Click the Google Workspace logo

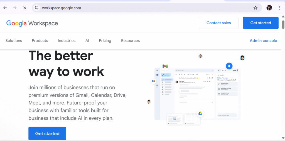(32, 23)
